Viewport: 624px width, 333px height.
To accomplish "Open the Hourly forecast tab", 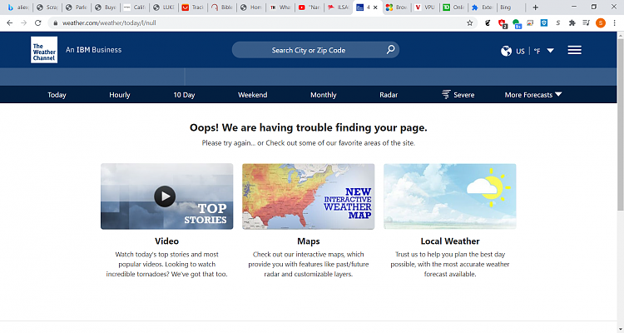I will point(120,95).
